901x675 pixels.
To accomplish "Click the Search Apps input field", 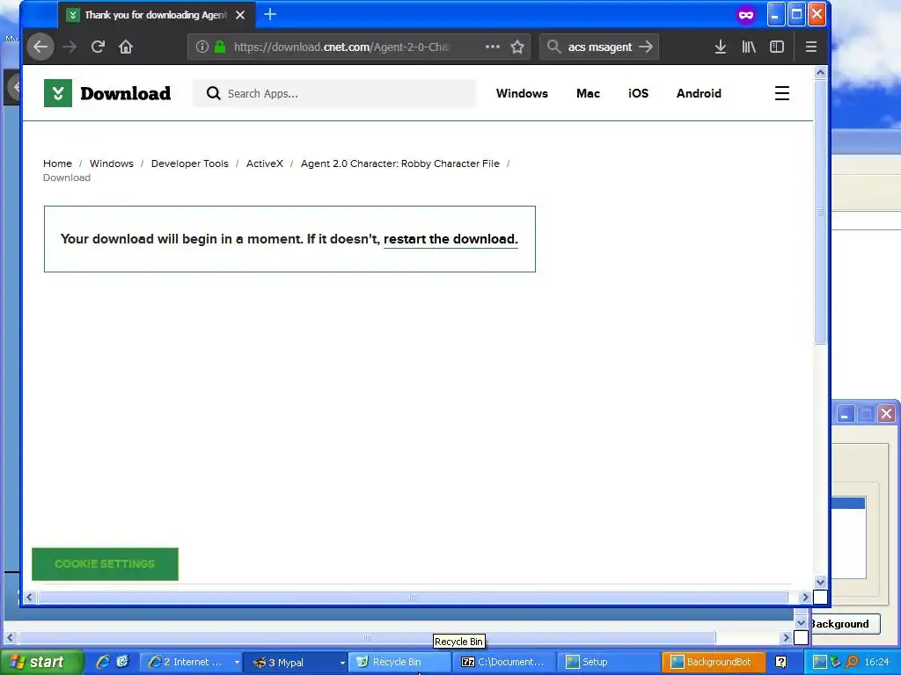I will point(333,93).
